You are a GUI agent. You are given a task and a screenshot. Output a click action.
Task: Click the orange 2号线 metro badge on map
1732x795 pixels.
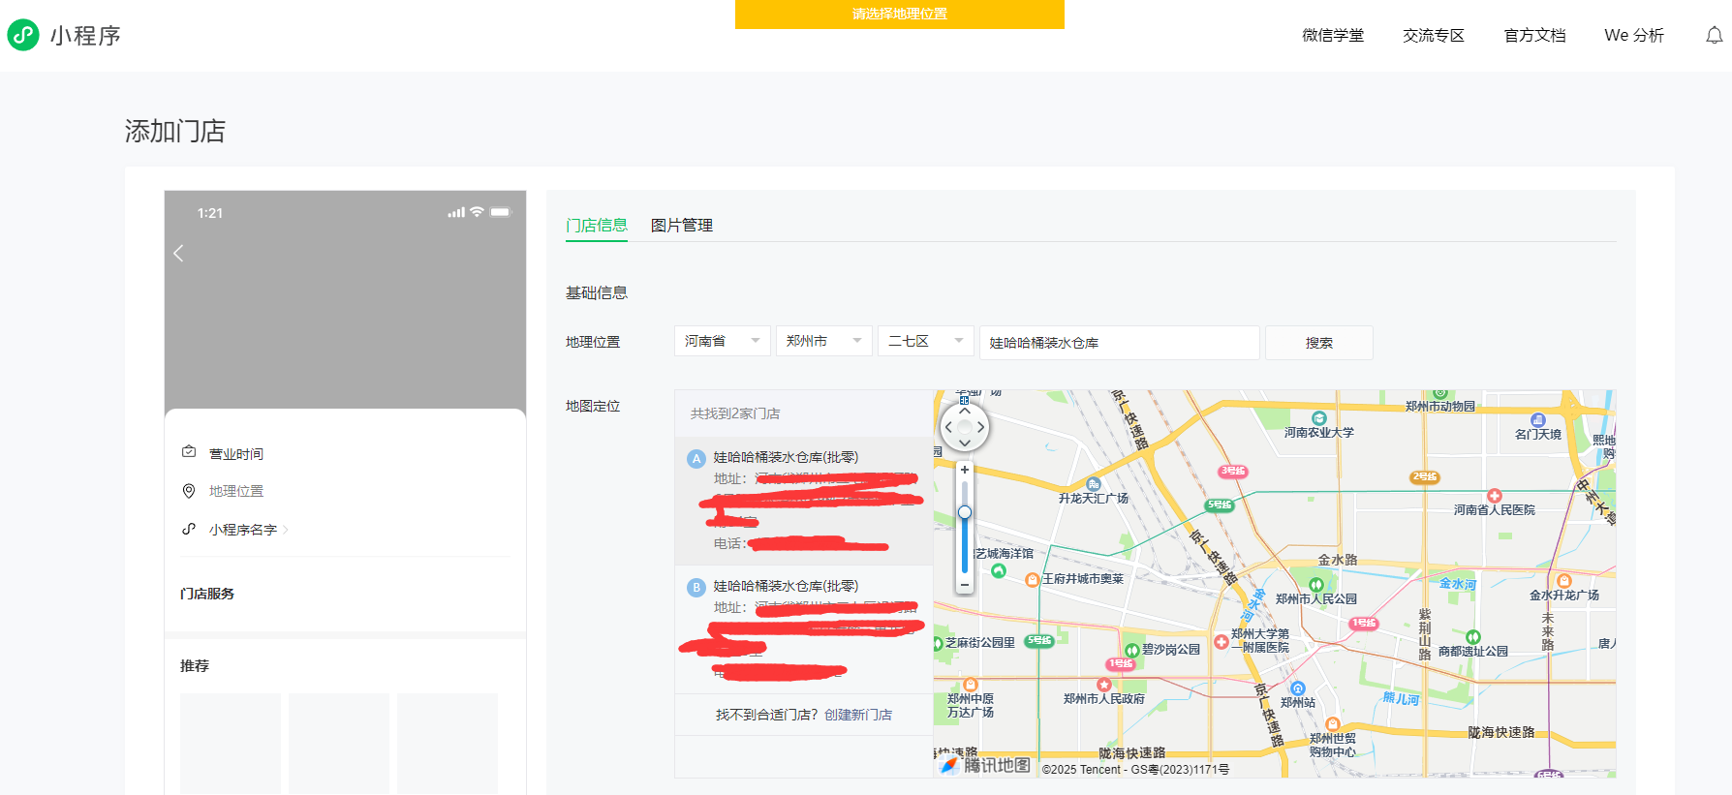[x=1425, y=477]
